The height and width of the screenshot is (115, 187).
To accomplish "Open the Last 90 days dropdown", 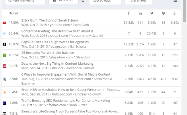I will pyautogui.click(x=106, y=2).
